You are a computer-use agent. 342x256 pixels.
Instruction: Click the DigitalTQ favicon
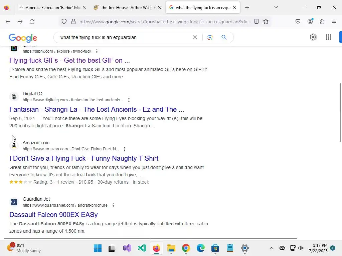14,97
